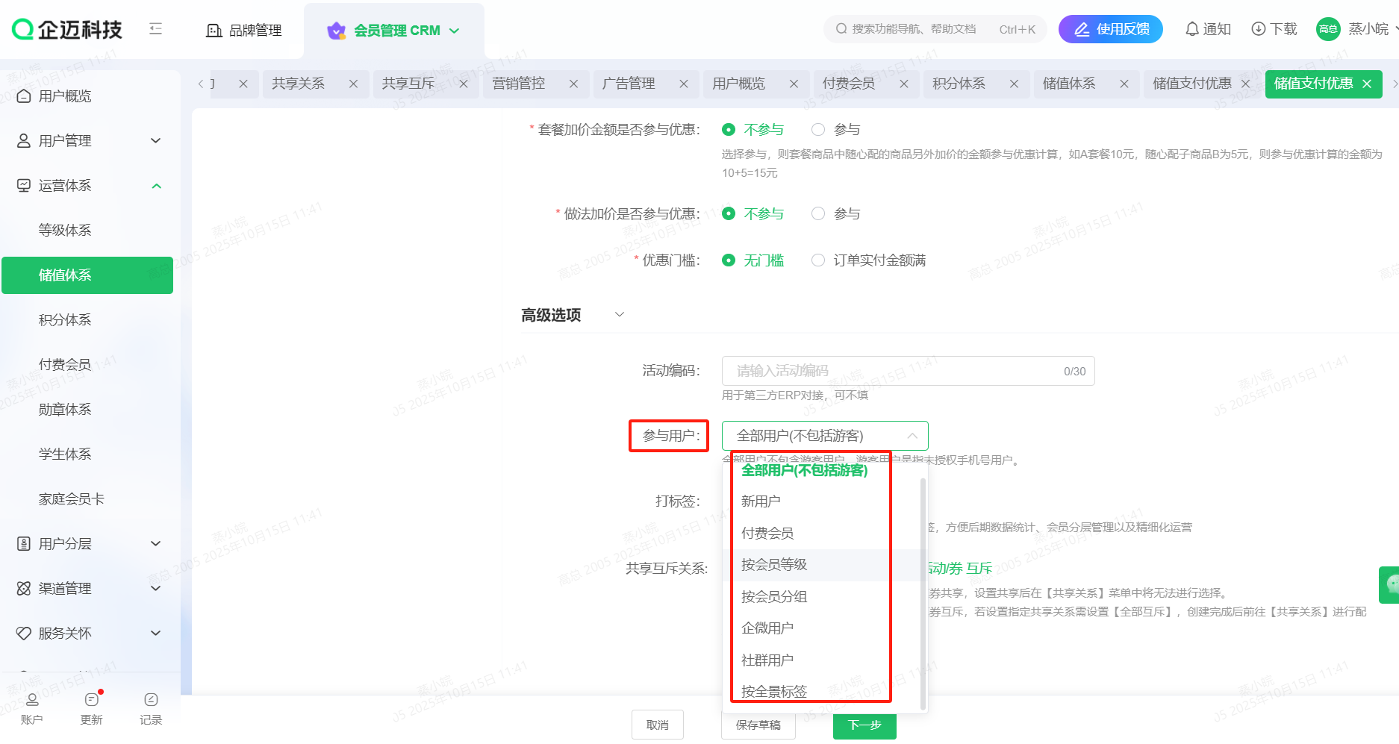Click the 使用反馈 button
Viewport: 1399px width, 744px height.
pos(1110,29)
